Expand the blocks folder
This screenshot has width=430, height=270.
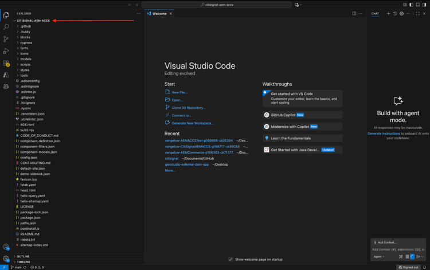tap(25, 37)
